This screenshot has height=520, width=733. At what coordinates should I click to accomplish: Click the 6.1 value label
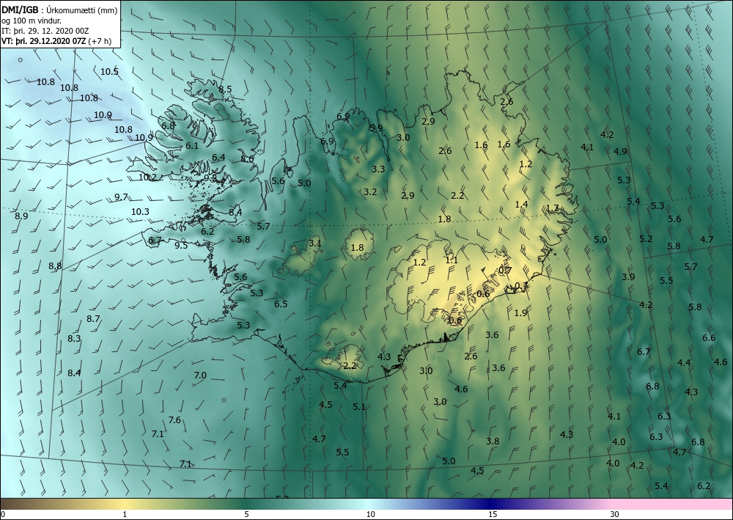192,145
